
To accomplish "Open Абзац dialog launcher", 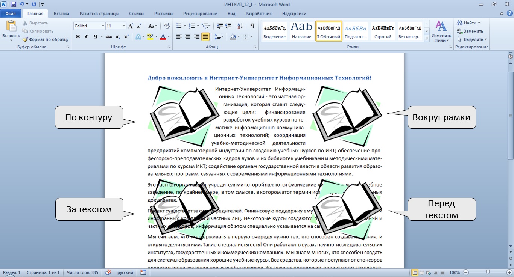I will (255, 47).
